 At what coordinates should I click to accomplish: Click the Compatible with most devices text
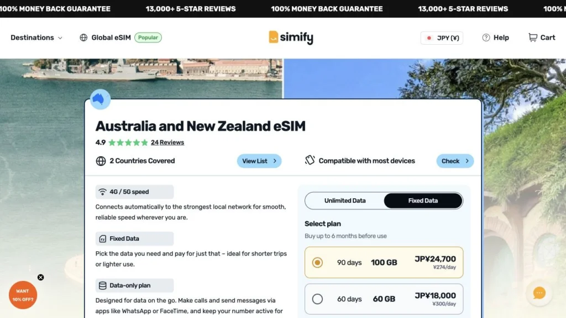click(367, 161)
